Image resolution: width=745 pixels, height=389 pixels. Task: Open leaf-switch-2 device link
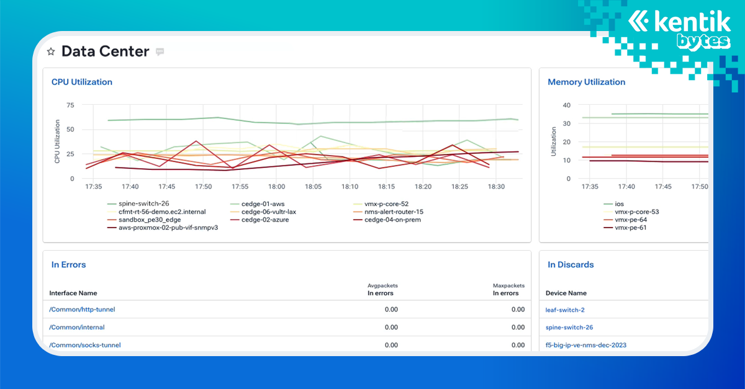click(x=565, y=310)
